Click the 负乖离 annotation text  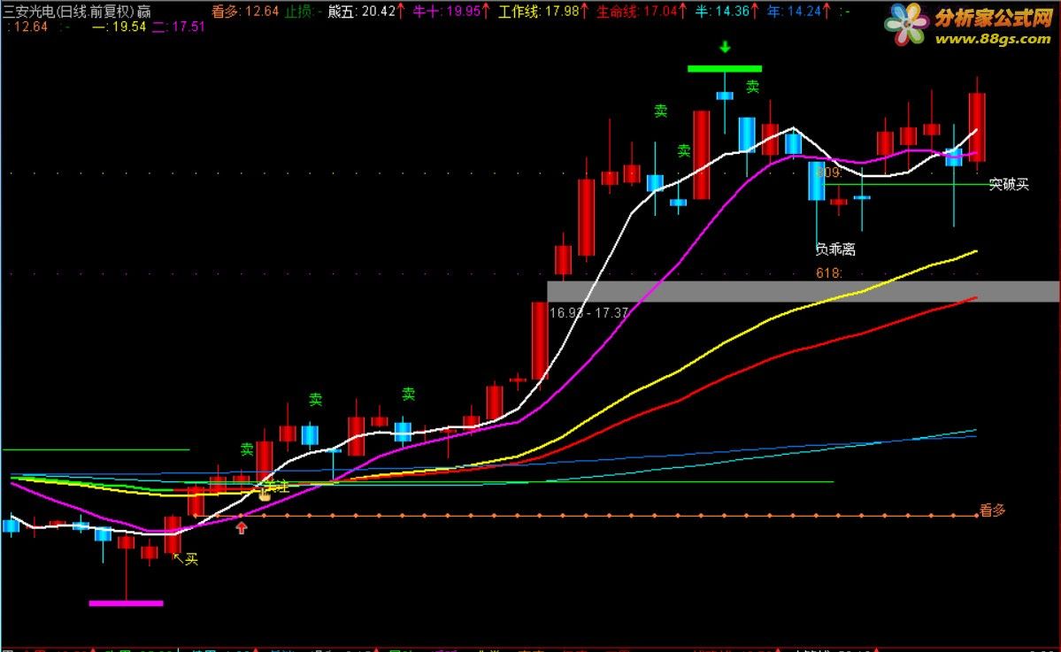[835, 249]
